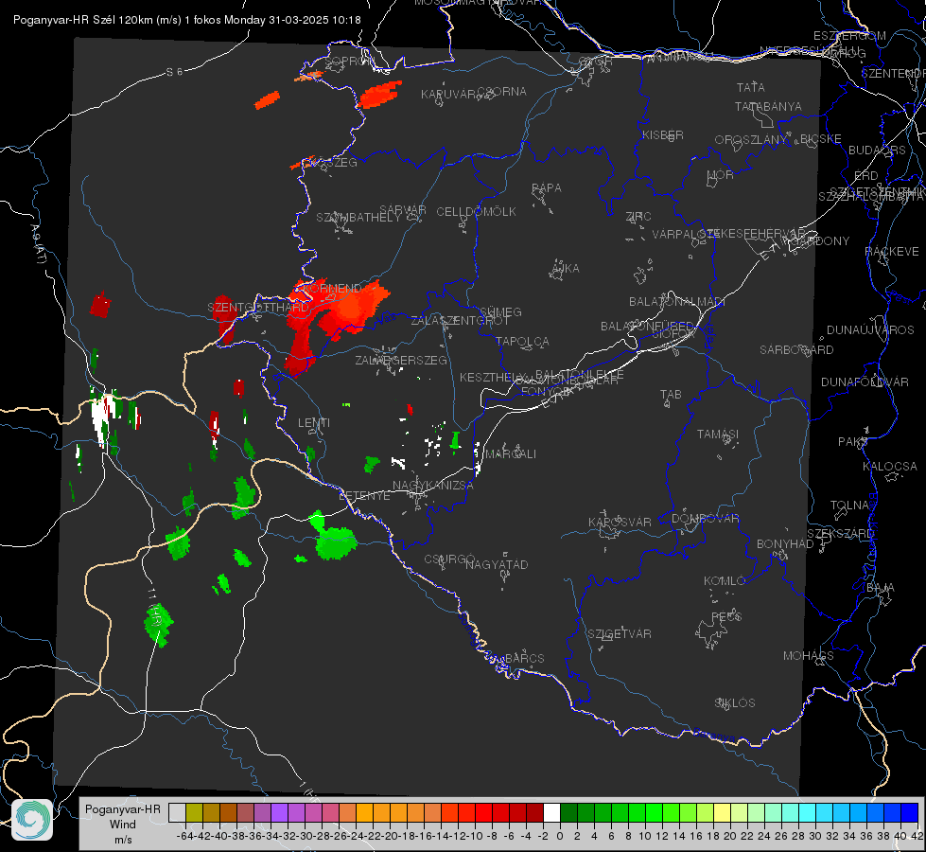926x852 pixels.
Task: Click the 'Poganyvar-HR Wind m/s' legend title
Action: (x=123, y=824)
